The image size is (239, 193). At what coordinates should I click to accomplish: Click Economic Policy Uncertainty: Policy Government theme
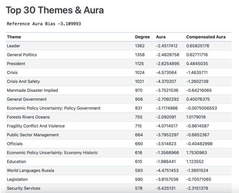54,108
